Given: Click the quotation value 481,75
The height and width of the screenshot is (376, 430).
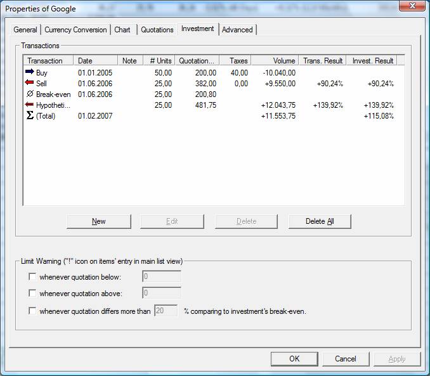Looking at the screenshot, I should pyautogui.click(x=205, y=105).
